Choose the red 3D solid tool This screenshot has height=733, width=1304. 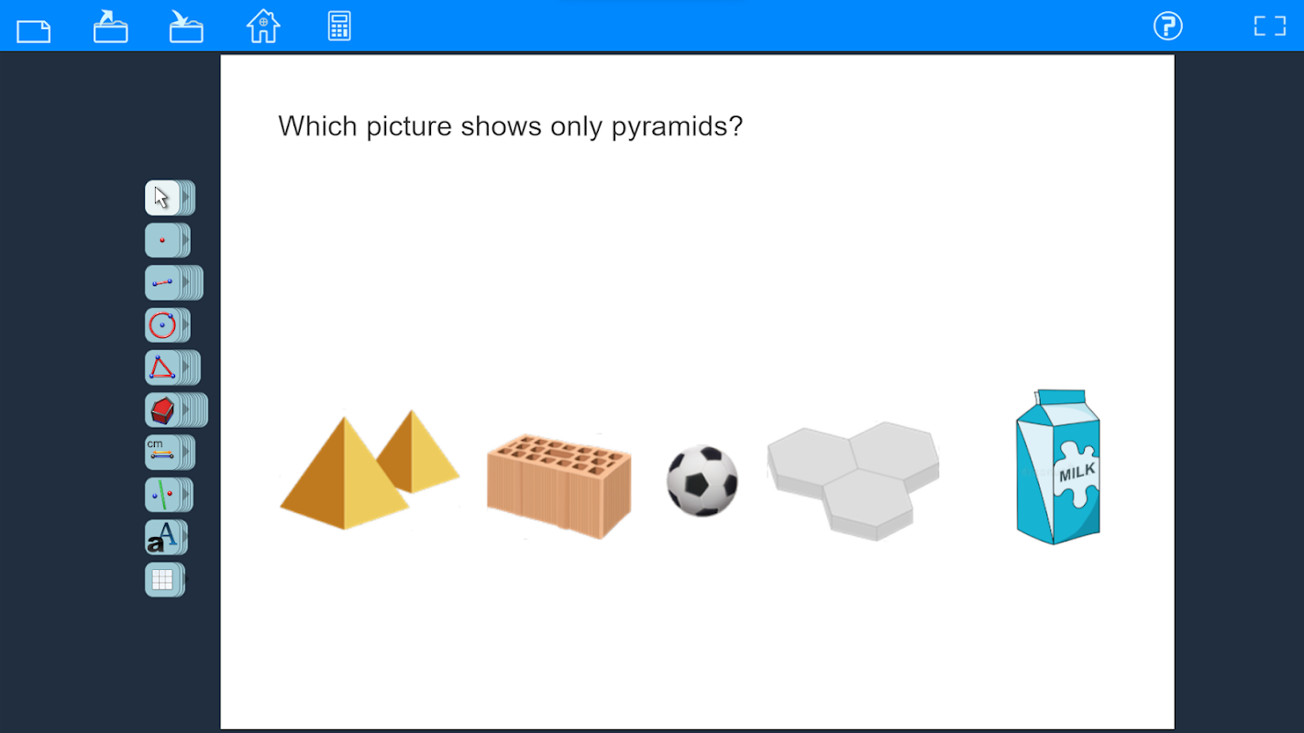pyautogui.click(x=162, y=410)
